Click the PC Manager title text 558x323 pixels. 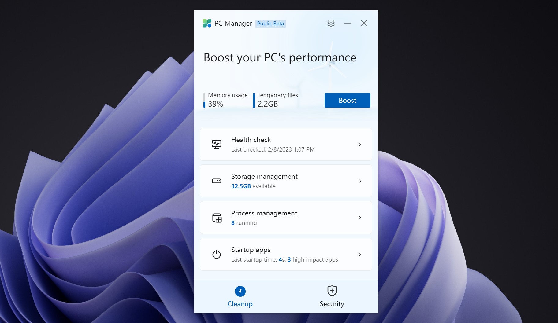(233, 24)
